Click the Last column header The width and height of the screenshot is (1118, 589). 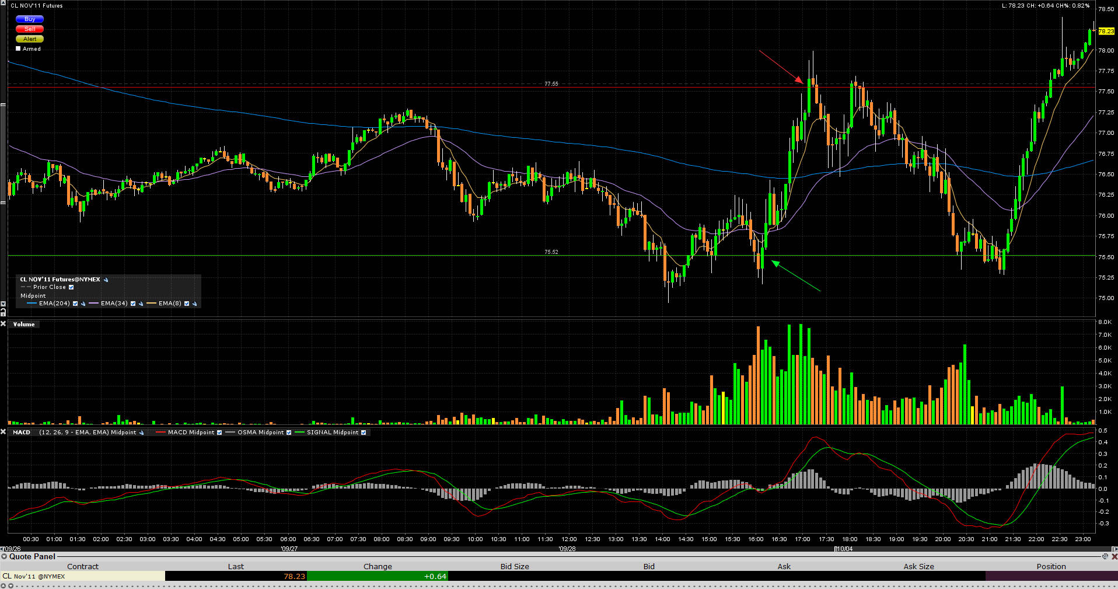click(x=236, y=566)
